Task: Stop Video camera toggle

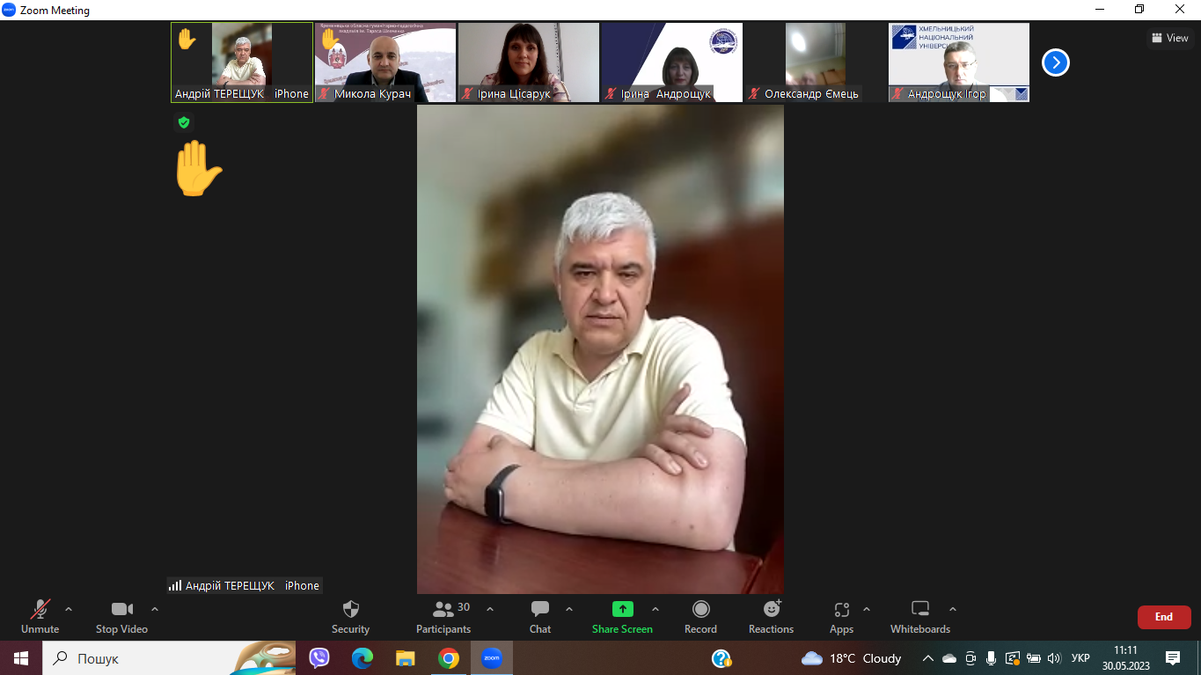Action: (121, 610)
